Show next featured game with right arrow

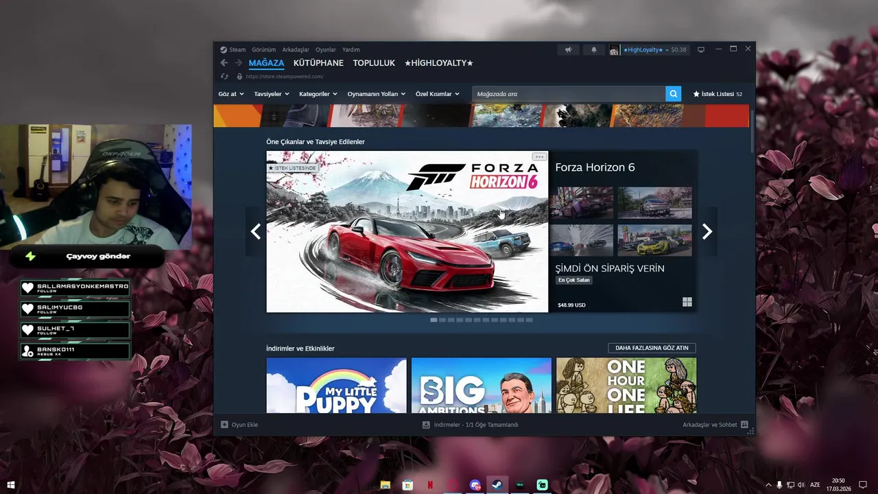[707, 232]
